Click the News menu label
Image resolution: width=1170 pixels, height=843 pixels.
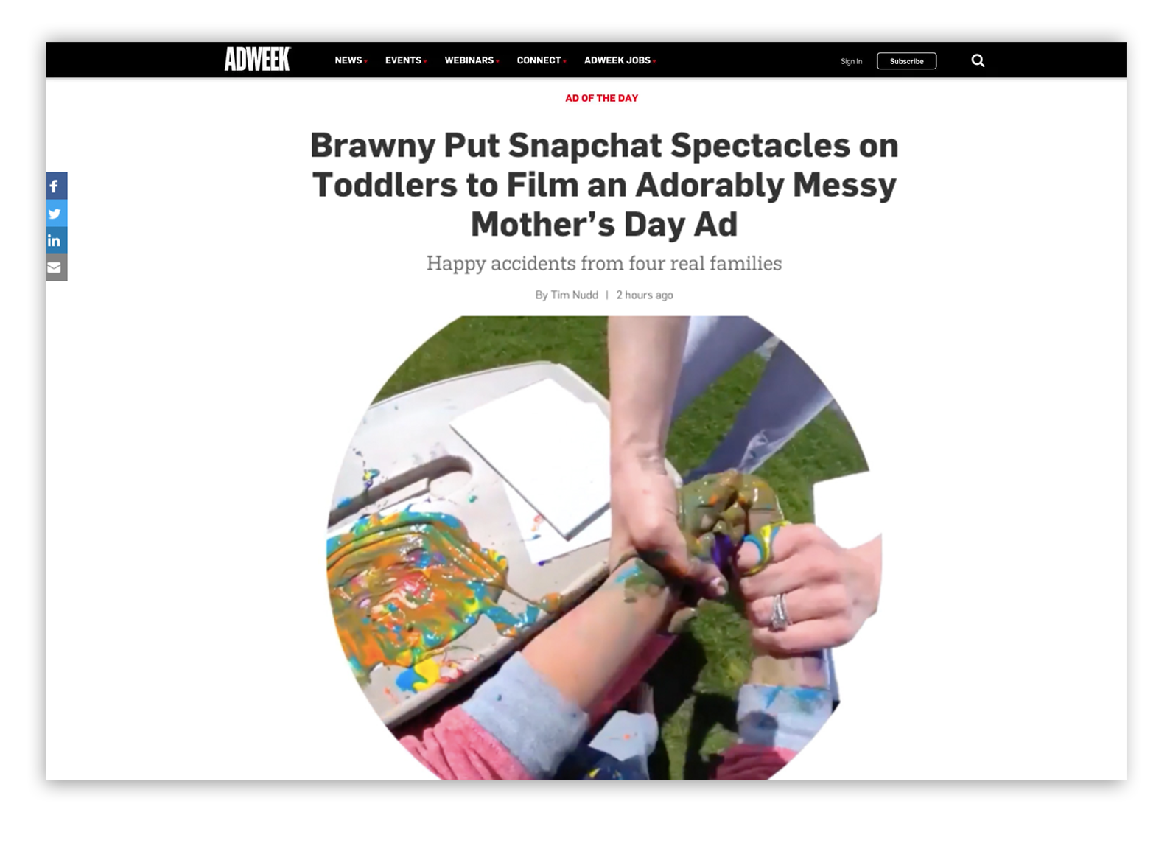(348, 60)
